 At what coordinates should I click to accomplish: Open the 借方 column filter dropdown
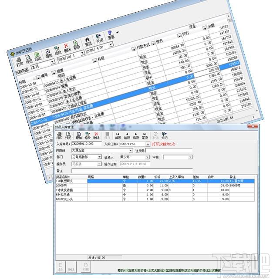pos(153,43)
